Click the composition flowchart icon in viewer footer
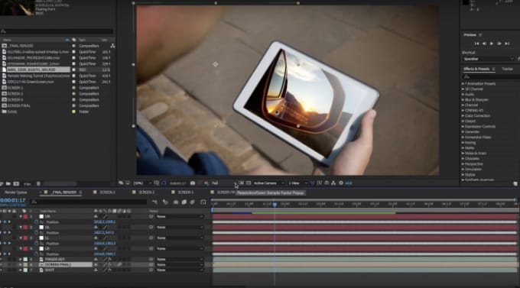This screenshot has height=288, width=520. point(333,183)
